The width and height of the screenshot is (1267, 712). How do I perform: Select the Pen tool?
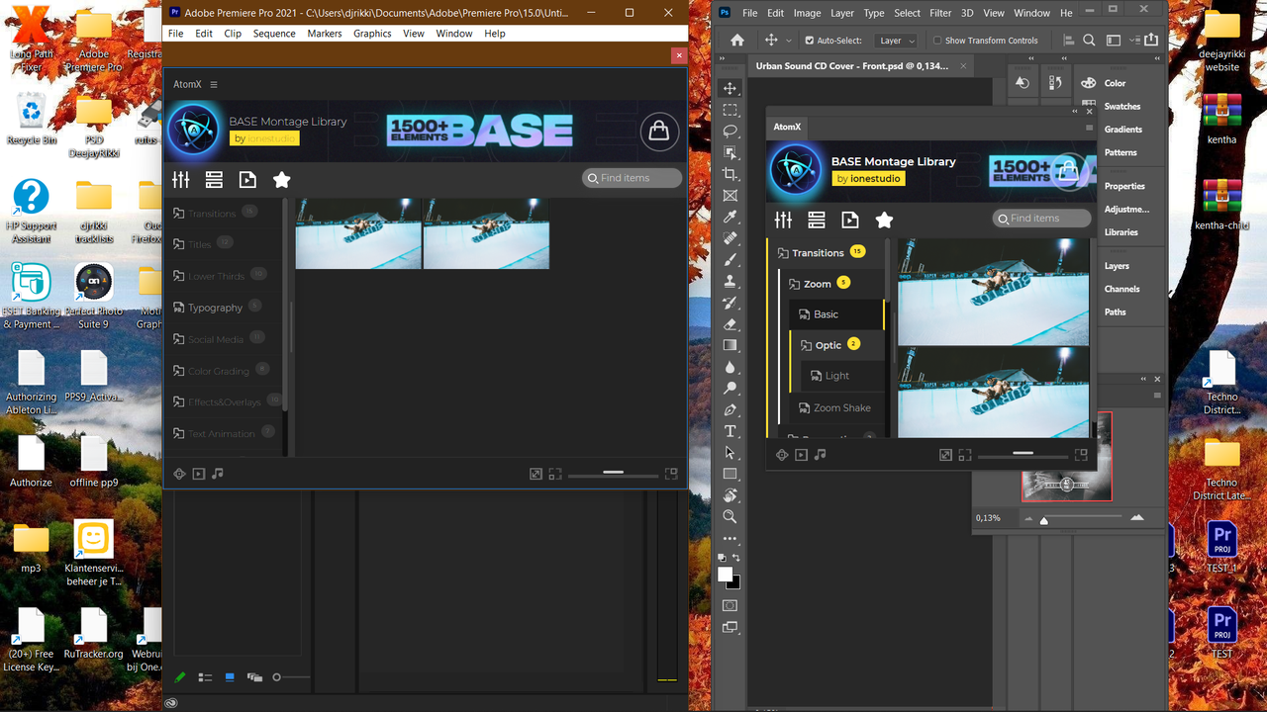pos(731,409)
